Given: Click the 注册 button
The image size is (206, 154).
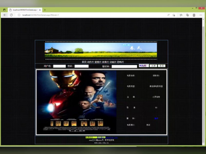Looking at the screenshot, I should point(153,66).
